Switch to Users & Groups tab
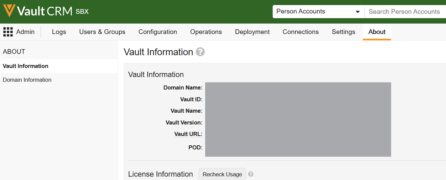Viewport: 446px width, 180px height. (102, 32)
